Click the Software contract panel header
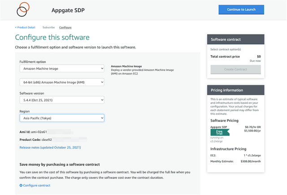287x195 pixels. point(236,39)
